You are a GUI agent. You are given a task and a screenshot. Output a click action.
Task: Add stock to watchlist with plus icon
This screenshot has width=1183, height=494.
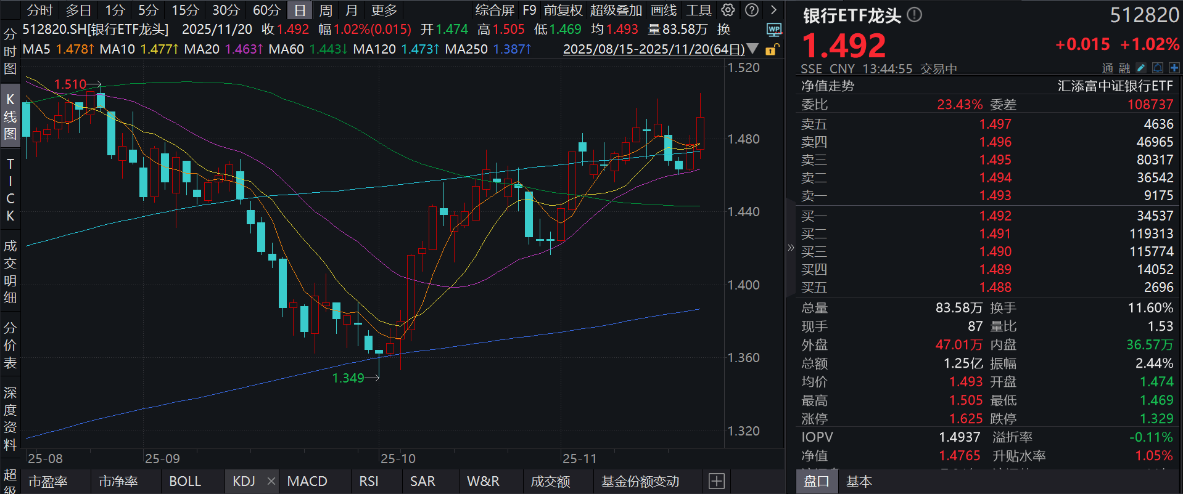tap(1174, 68)
